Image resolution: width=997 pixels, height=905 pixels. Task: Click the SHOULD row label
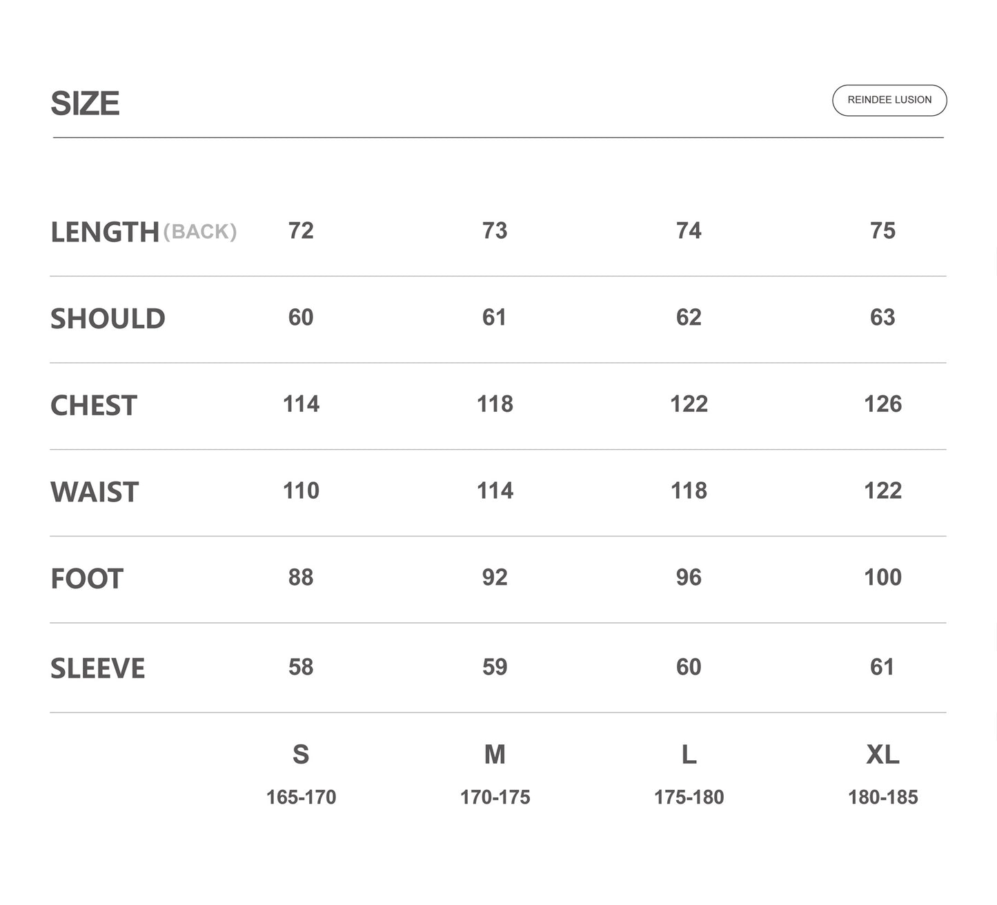108,319
